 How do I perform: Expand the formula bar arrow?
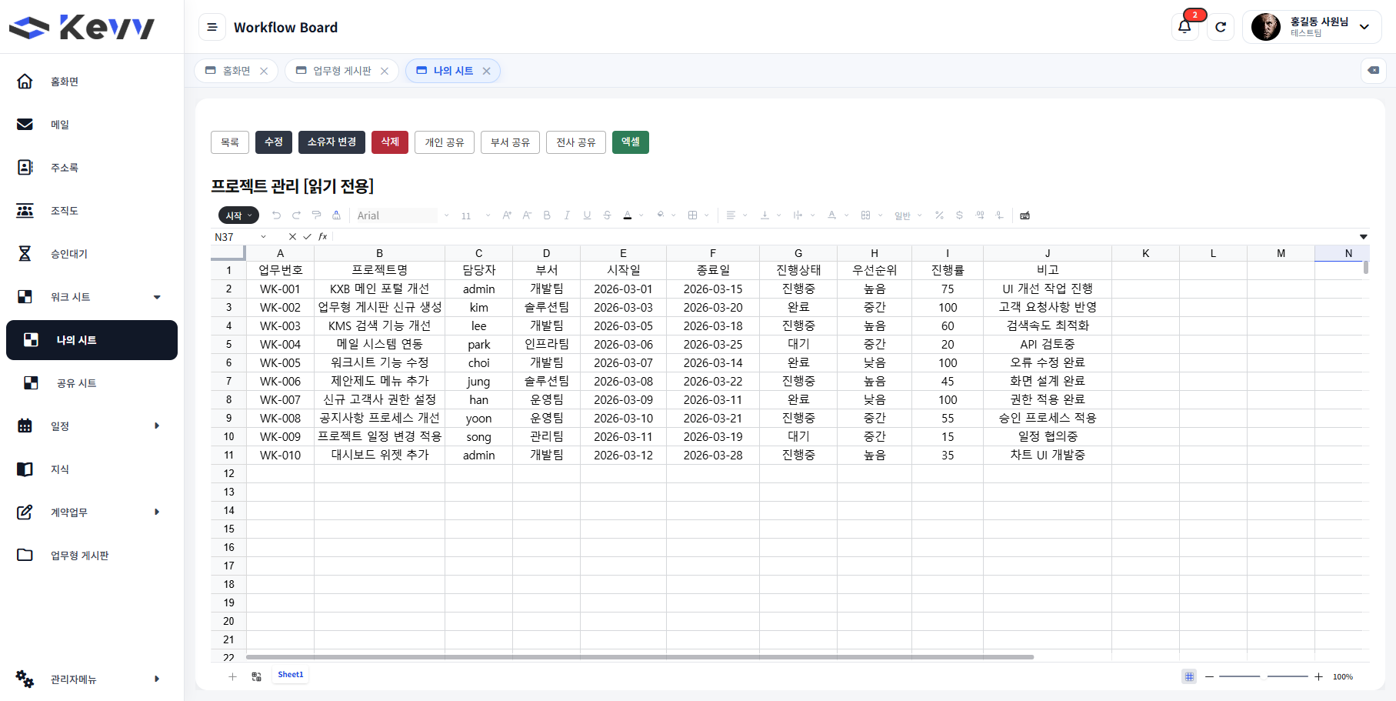[x=1363, y=237]
